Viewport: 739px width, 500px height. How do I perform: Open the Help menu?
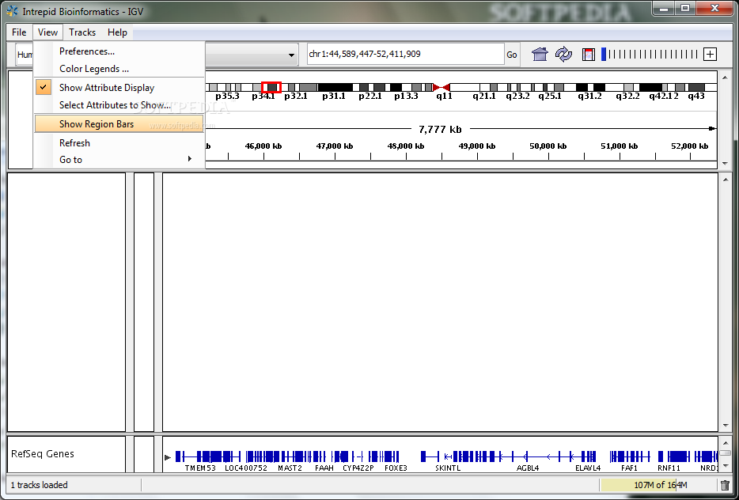click(x=117, y=32)
